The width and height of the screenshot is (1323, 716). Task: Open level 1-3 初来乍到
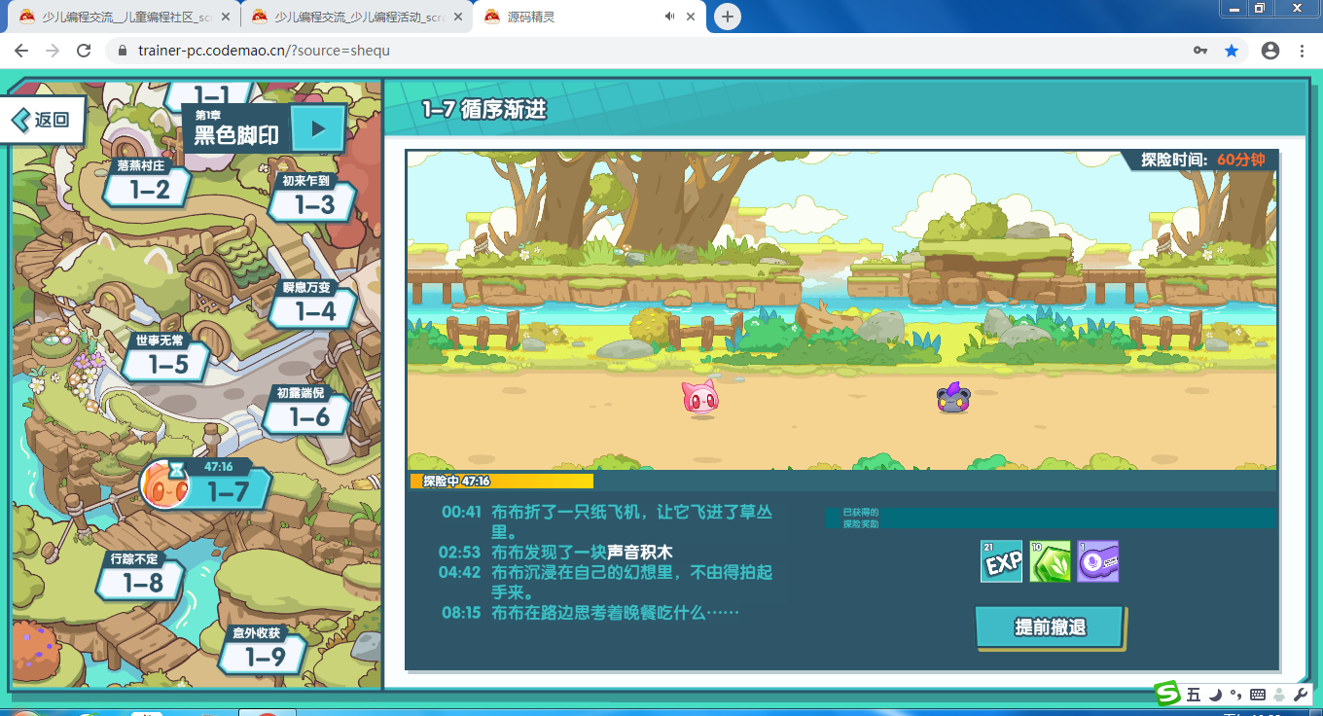click(312, 197)
